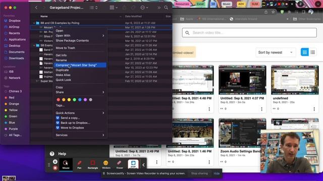
Task: Apply the green tag color dot
Action: click(74, 100)
